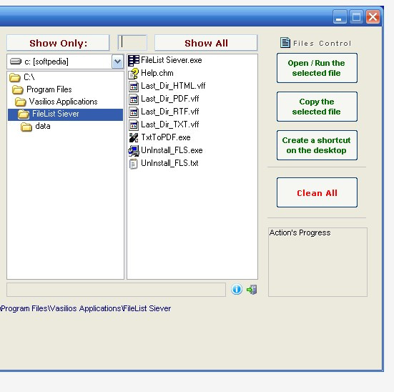This screenshot has width=394, height=392.
Task: Select Help.chm file name
Action: (157, 73)
